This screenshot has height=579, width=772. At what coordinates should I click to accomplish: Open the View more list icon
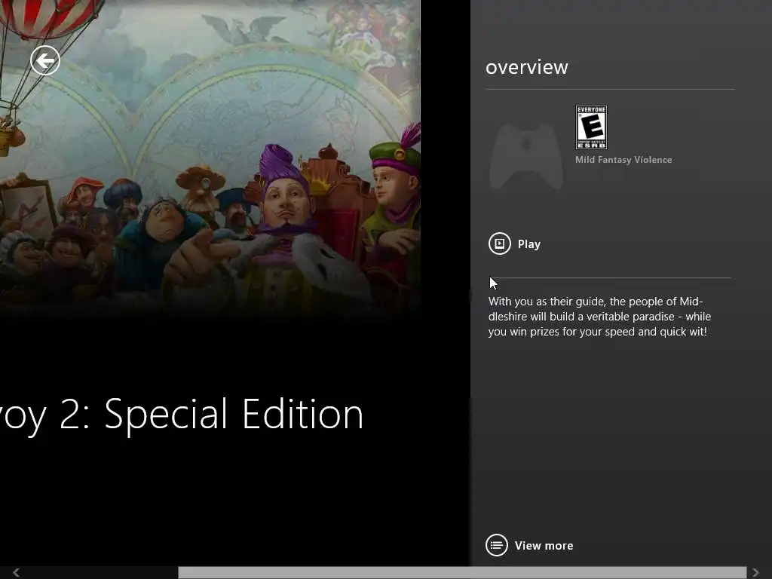pos(496,545)
